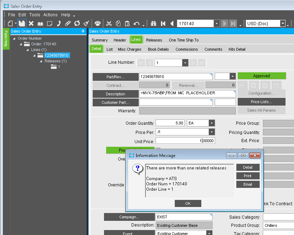Click the phone call log icon
Screen dimensions: 294x235
(x=59, y=23)
